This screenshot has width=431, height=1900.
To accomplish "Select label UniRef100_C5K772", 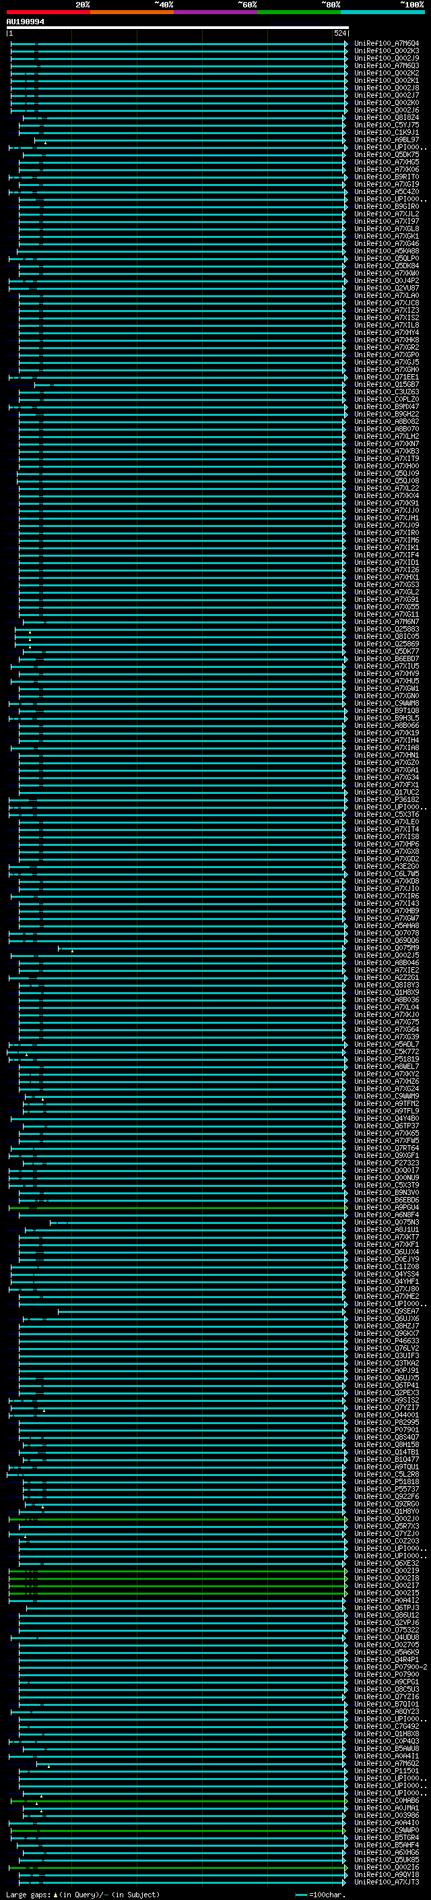I will 386,1052.
